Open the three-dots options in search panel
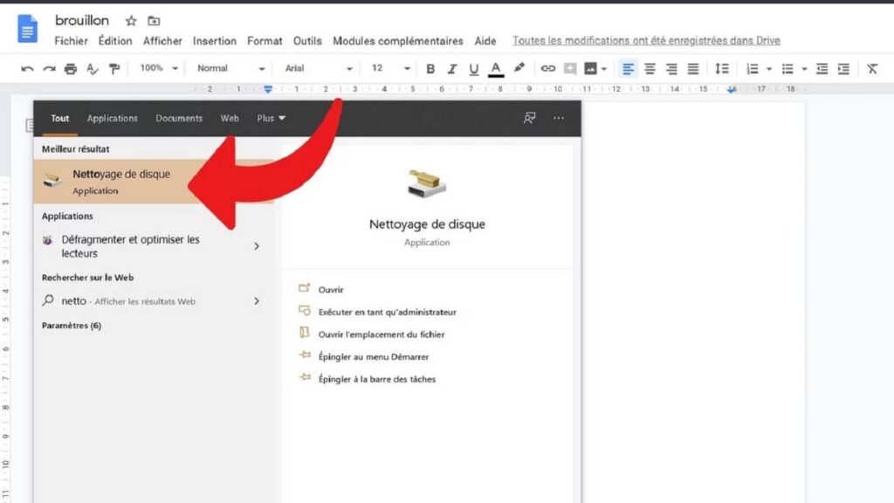Image resolution: width=894 pixels, height=503 pixels. pos(558,118)
